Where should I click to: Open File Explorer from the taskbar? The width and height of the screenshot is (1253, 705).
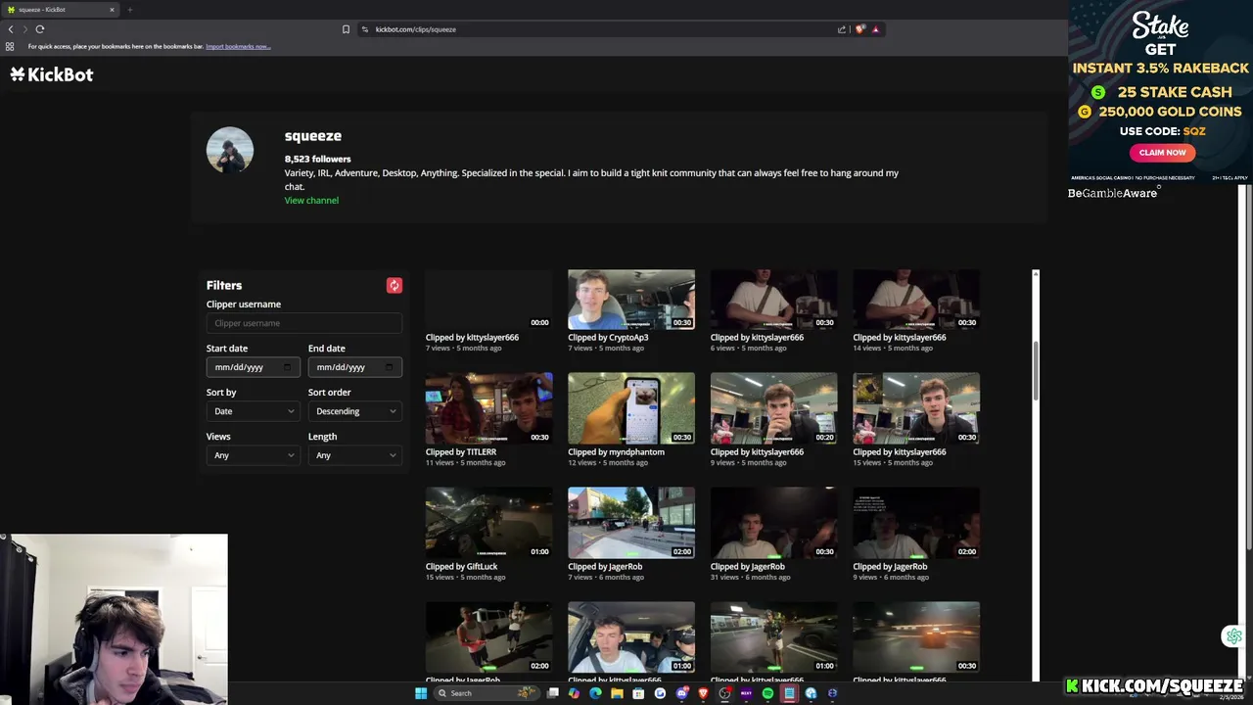coord(617,693)
